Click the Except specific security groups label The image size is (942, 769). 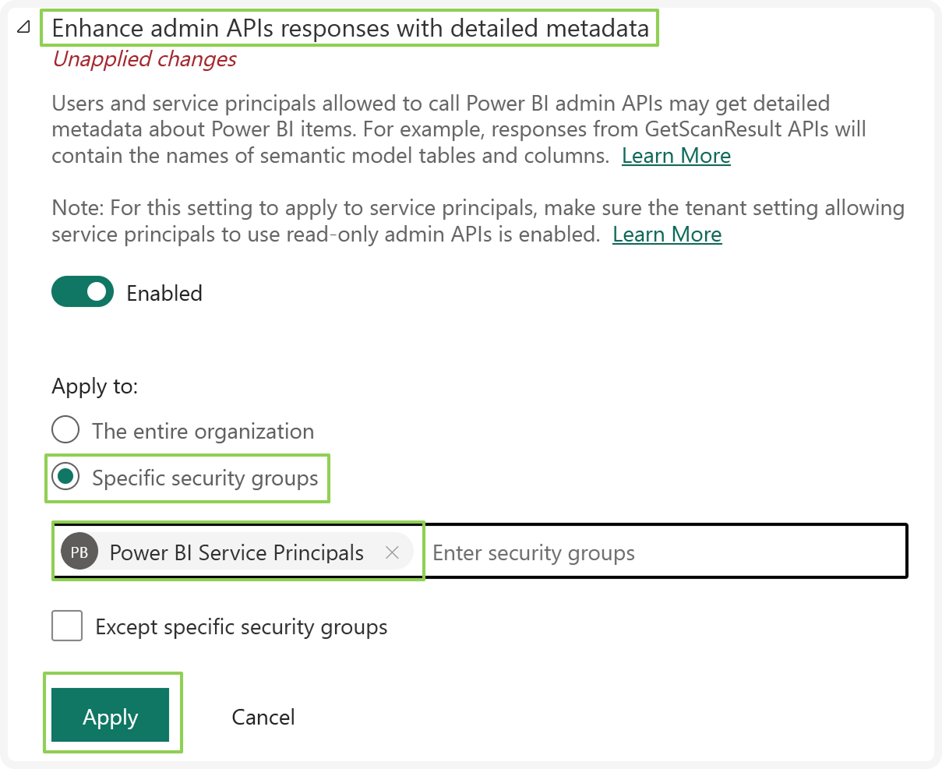(x=241, y=627)
